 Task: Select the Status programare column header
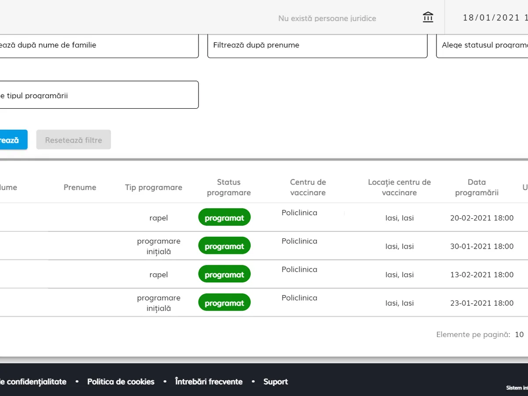click(x=229, y=187)
